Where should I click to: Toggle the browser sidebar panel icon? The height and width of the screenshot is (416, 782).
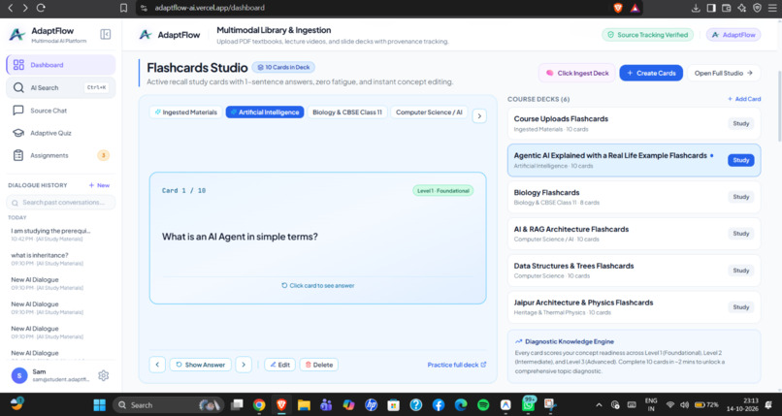click(x=711, y=8)
